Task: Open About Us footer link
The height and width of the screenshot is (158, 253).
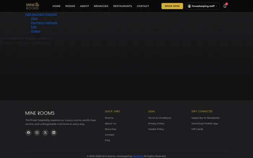Action: click(110, 123)
